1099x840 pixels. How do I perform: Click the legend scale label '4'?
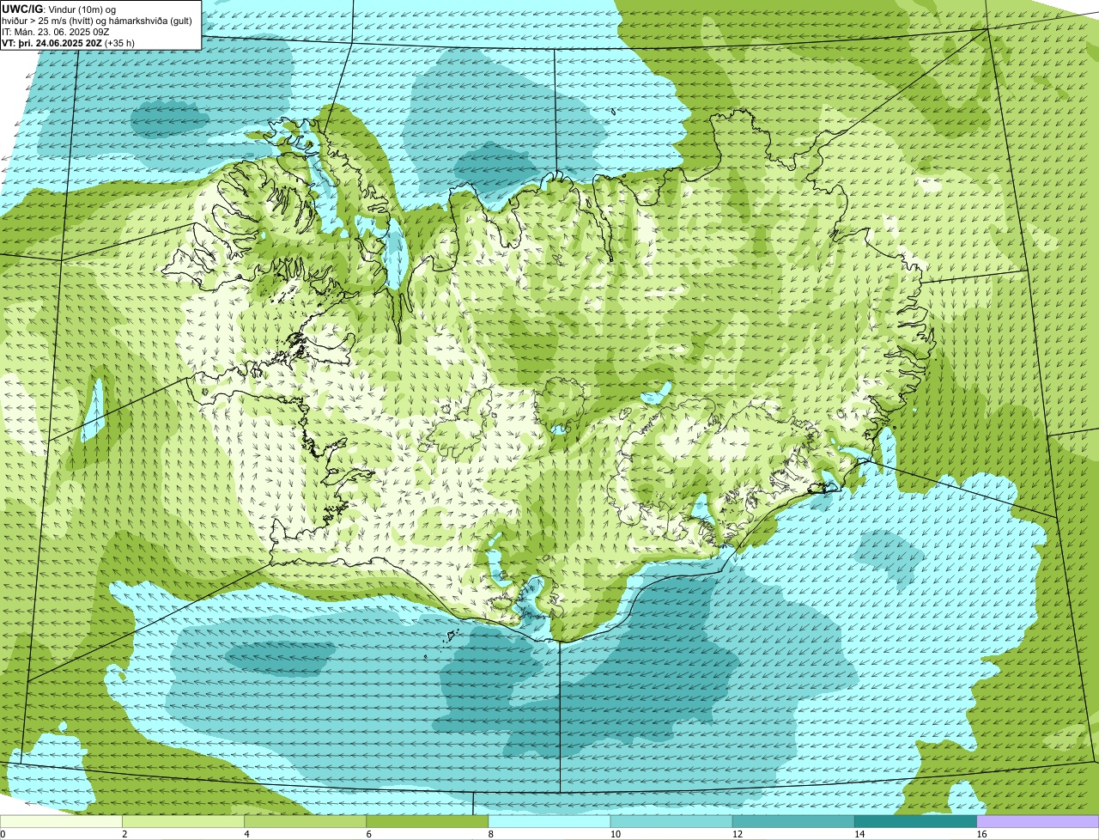coord(246,834)
